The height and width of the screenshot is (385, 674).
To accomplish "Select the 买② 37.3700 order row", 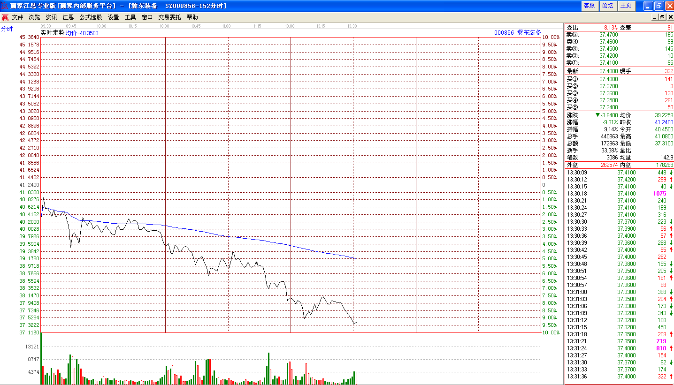I will [x=620, y=86].
